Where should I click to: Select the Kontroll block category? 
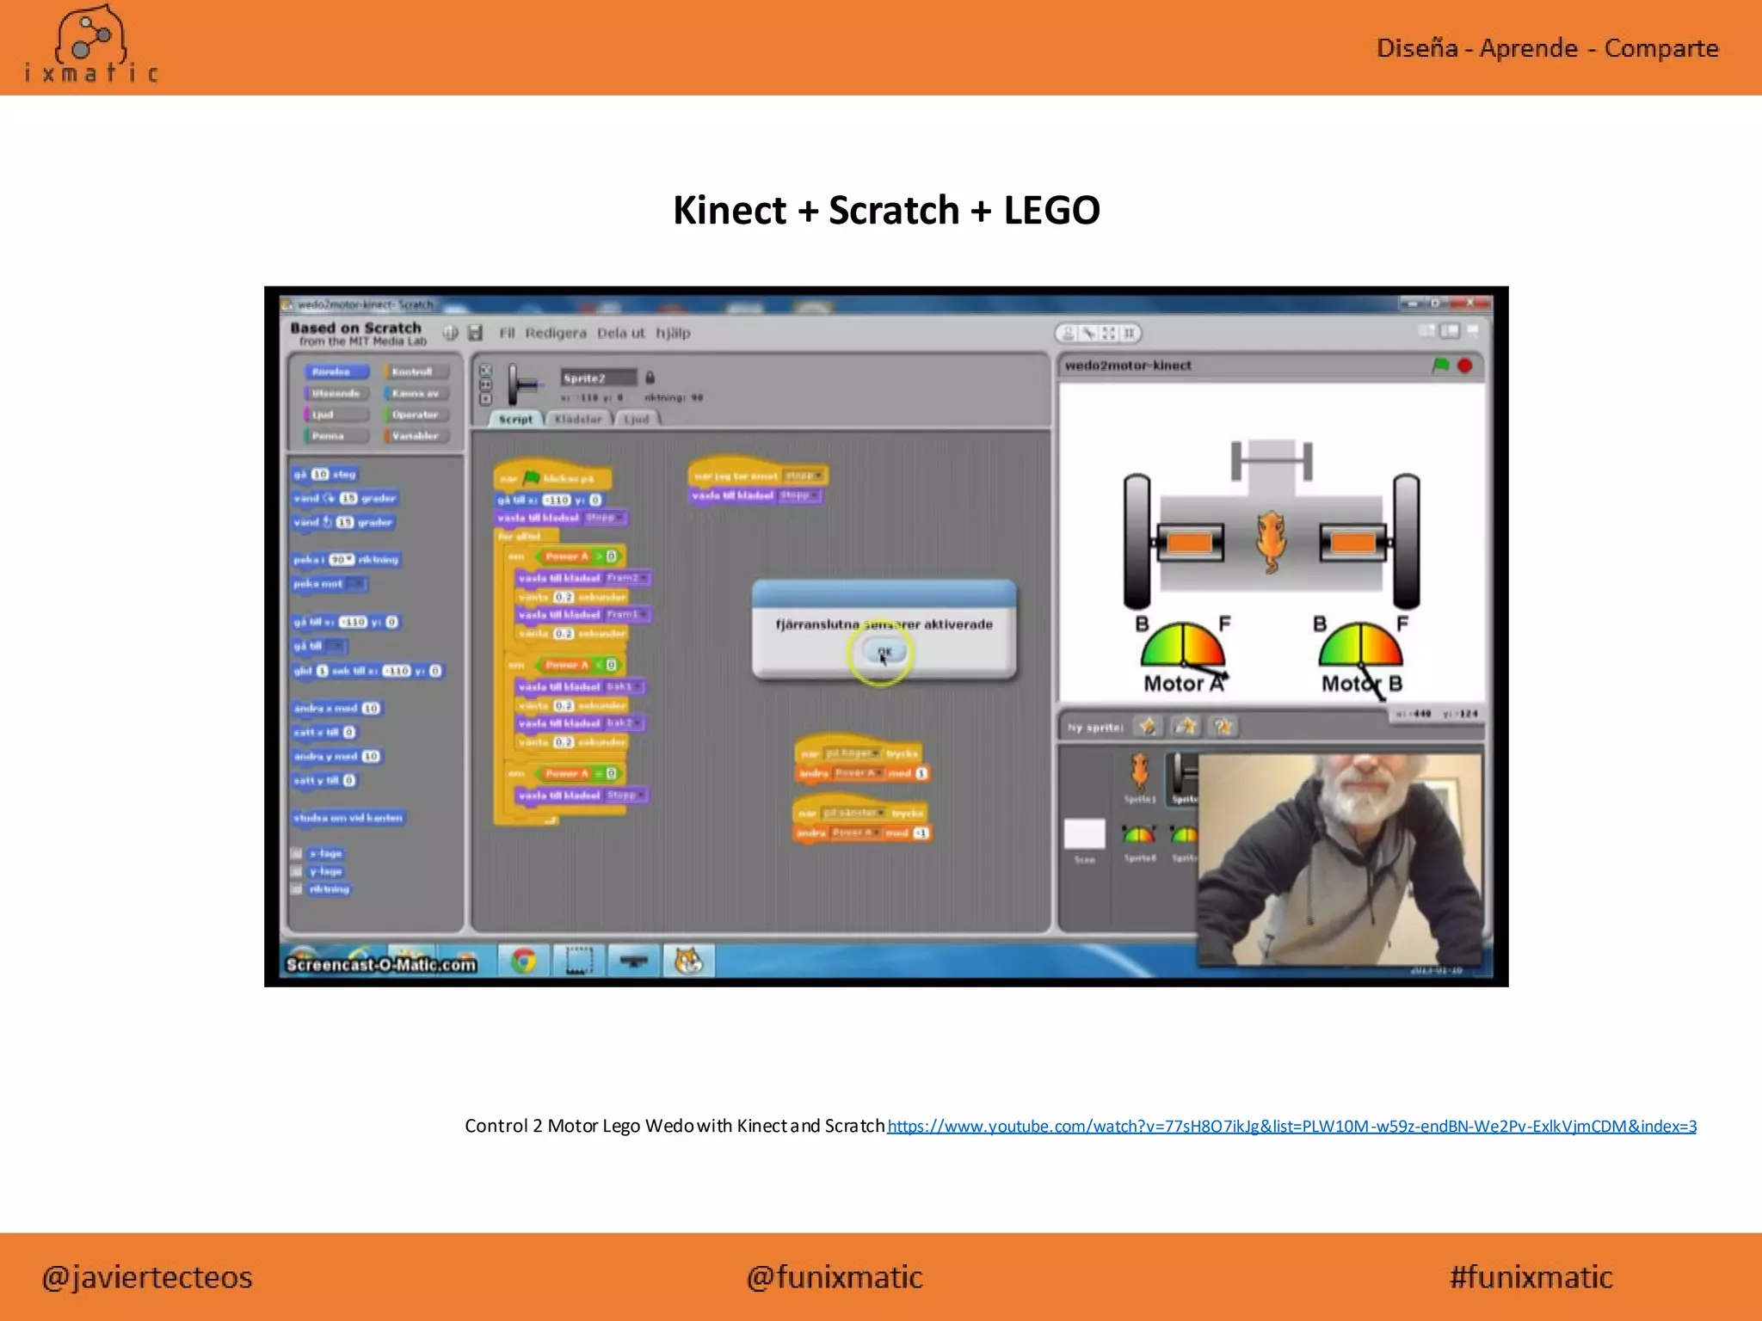click(x=416, y=372)
